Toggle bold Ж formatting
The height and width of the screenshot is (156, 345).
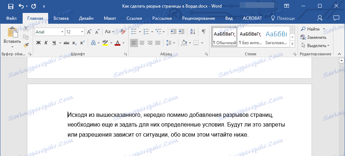tap(38, 43)
